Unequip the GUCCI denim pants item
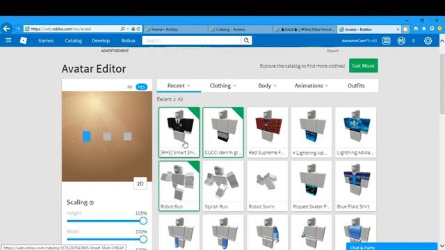 click(223, 132)
